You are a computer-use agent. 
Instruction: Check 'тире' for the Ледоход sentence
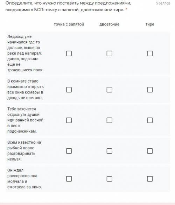tap(150, 54)
